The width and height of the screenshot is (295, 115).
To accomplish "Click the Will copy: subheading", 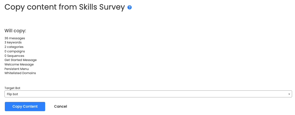I will 15,31.
